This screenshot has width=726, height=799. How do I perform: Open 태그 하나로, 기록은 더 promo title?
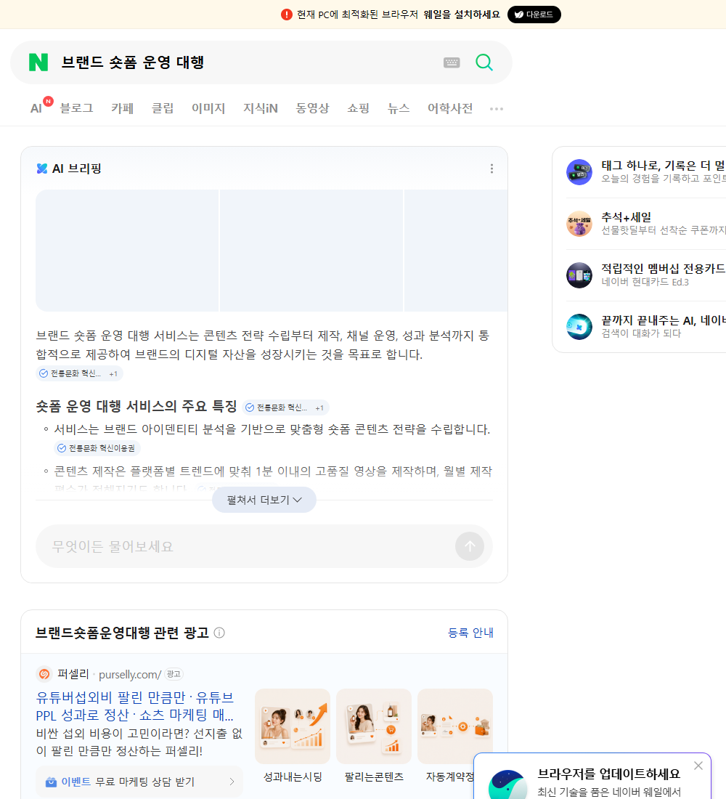coord(663,165)
